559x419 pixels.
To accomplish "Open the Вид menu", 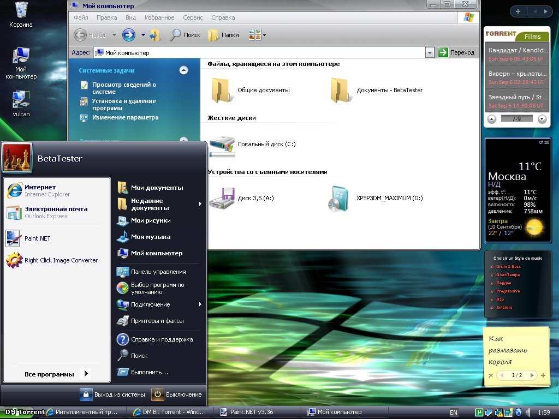I will 130,17.
